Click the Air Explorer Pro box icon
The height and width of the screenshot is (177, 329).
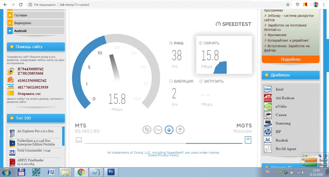coord(12,133)
